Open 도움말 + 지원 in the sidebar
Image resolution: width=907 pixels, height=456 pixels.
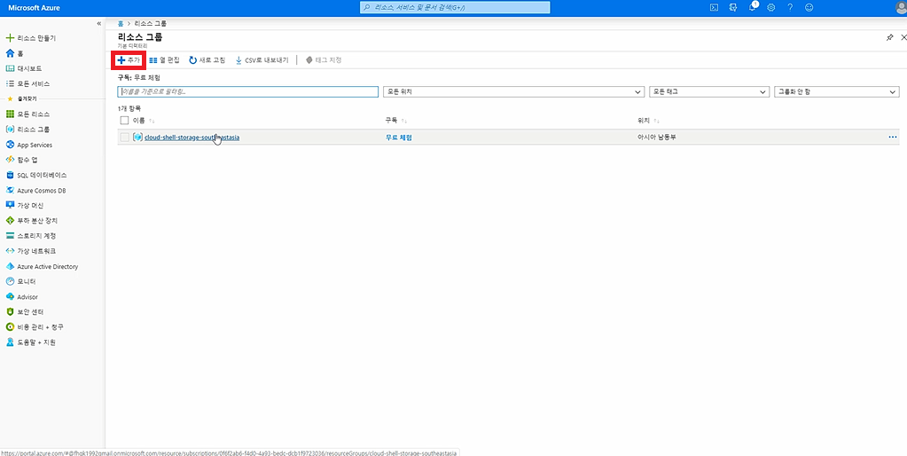coord(31,342)
